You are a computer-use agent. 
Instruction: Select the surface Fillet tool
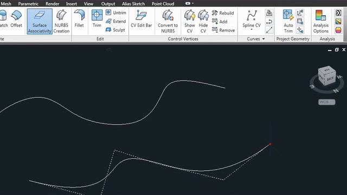(79, 19)
